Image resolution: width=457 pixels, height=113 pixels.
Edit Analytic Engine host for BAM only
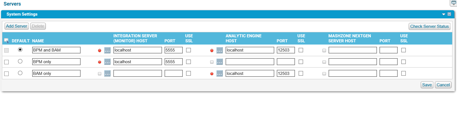coord(250,73)
